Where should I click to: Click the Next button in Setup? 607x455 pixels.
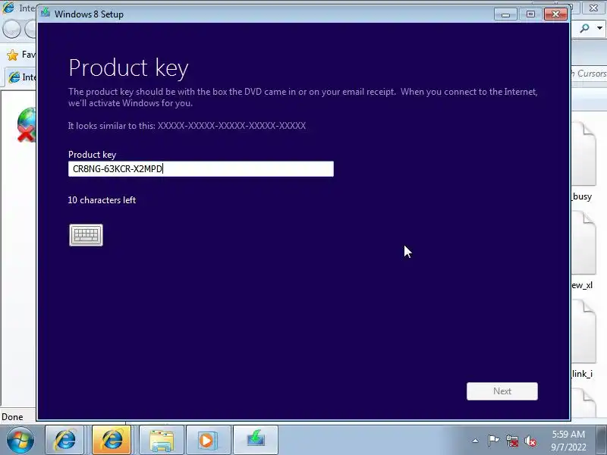click(x=502, y=391)
